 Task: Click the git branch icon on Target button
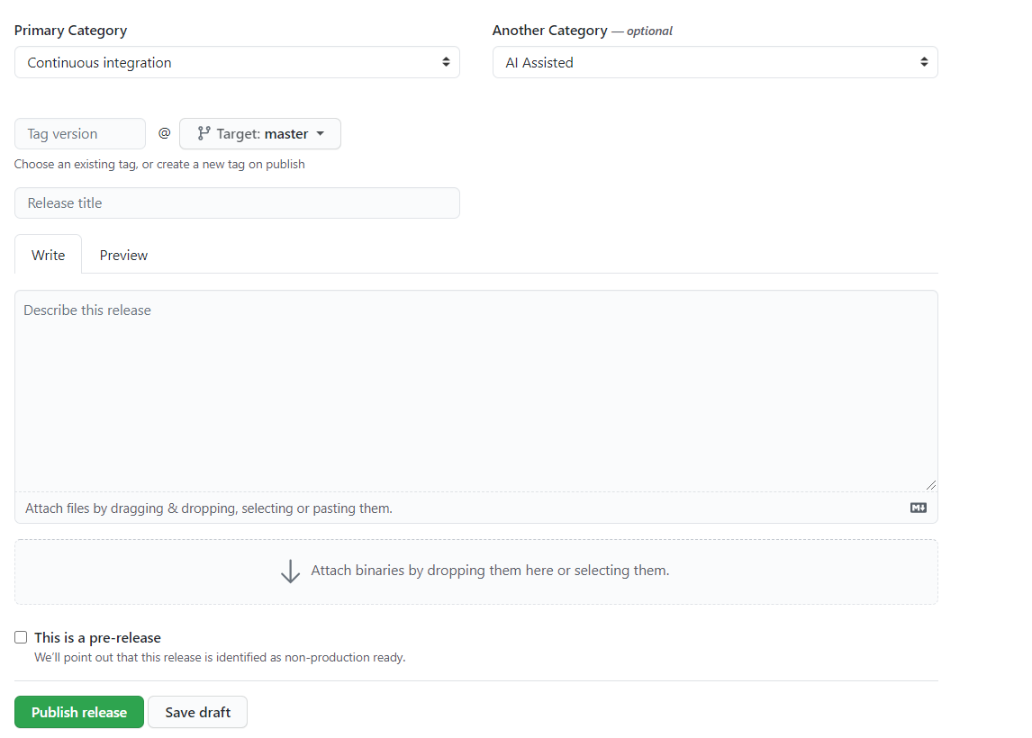tap(204, 134)
